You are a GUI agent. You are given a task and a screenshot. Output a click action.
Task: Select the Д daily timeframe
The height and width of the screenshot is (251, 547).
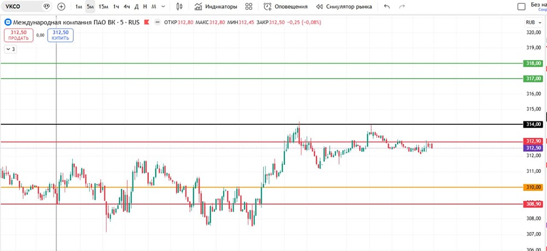[136, 7]
